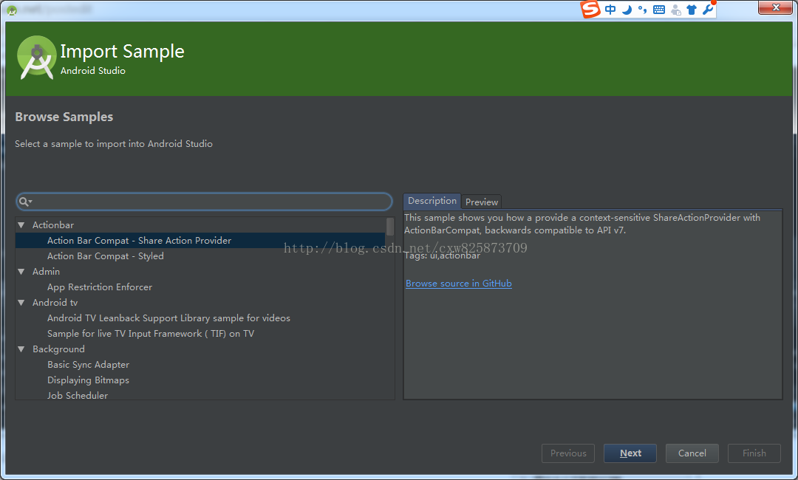The image size is (798, 480).
Task: Click the Finish button
Action: click(x=754, y=453)
